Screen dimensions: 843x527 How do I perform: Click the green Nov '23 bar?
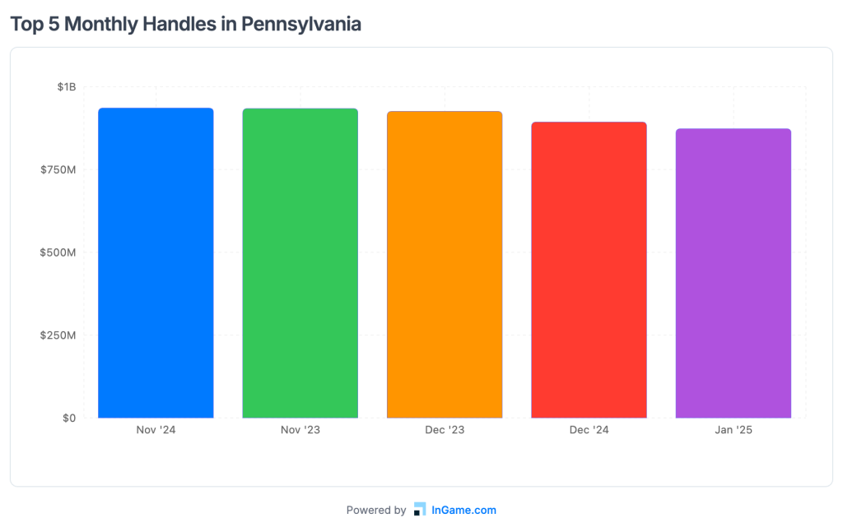[300, 263]
